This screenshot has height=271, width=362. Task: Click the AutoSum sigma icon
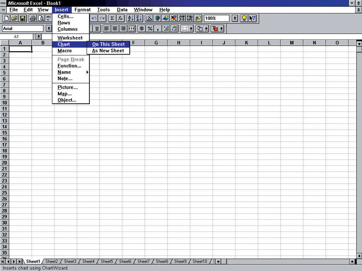(x=112, y=18)
